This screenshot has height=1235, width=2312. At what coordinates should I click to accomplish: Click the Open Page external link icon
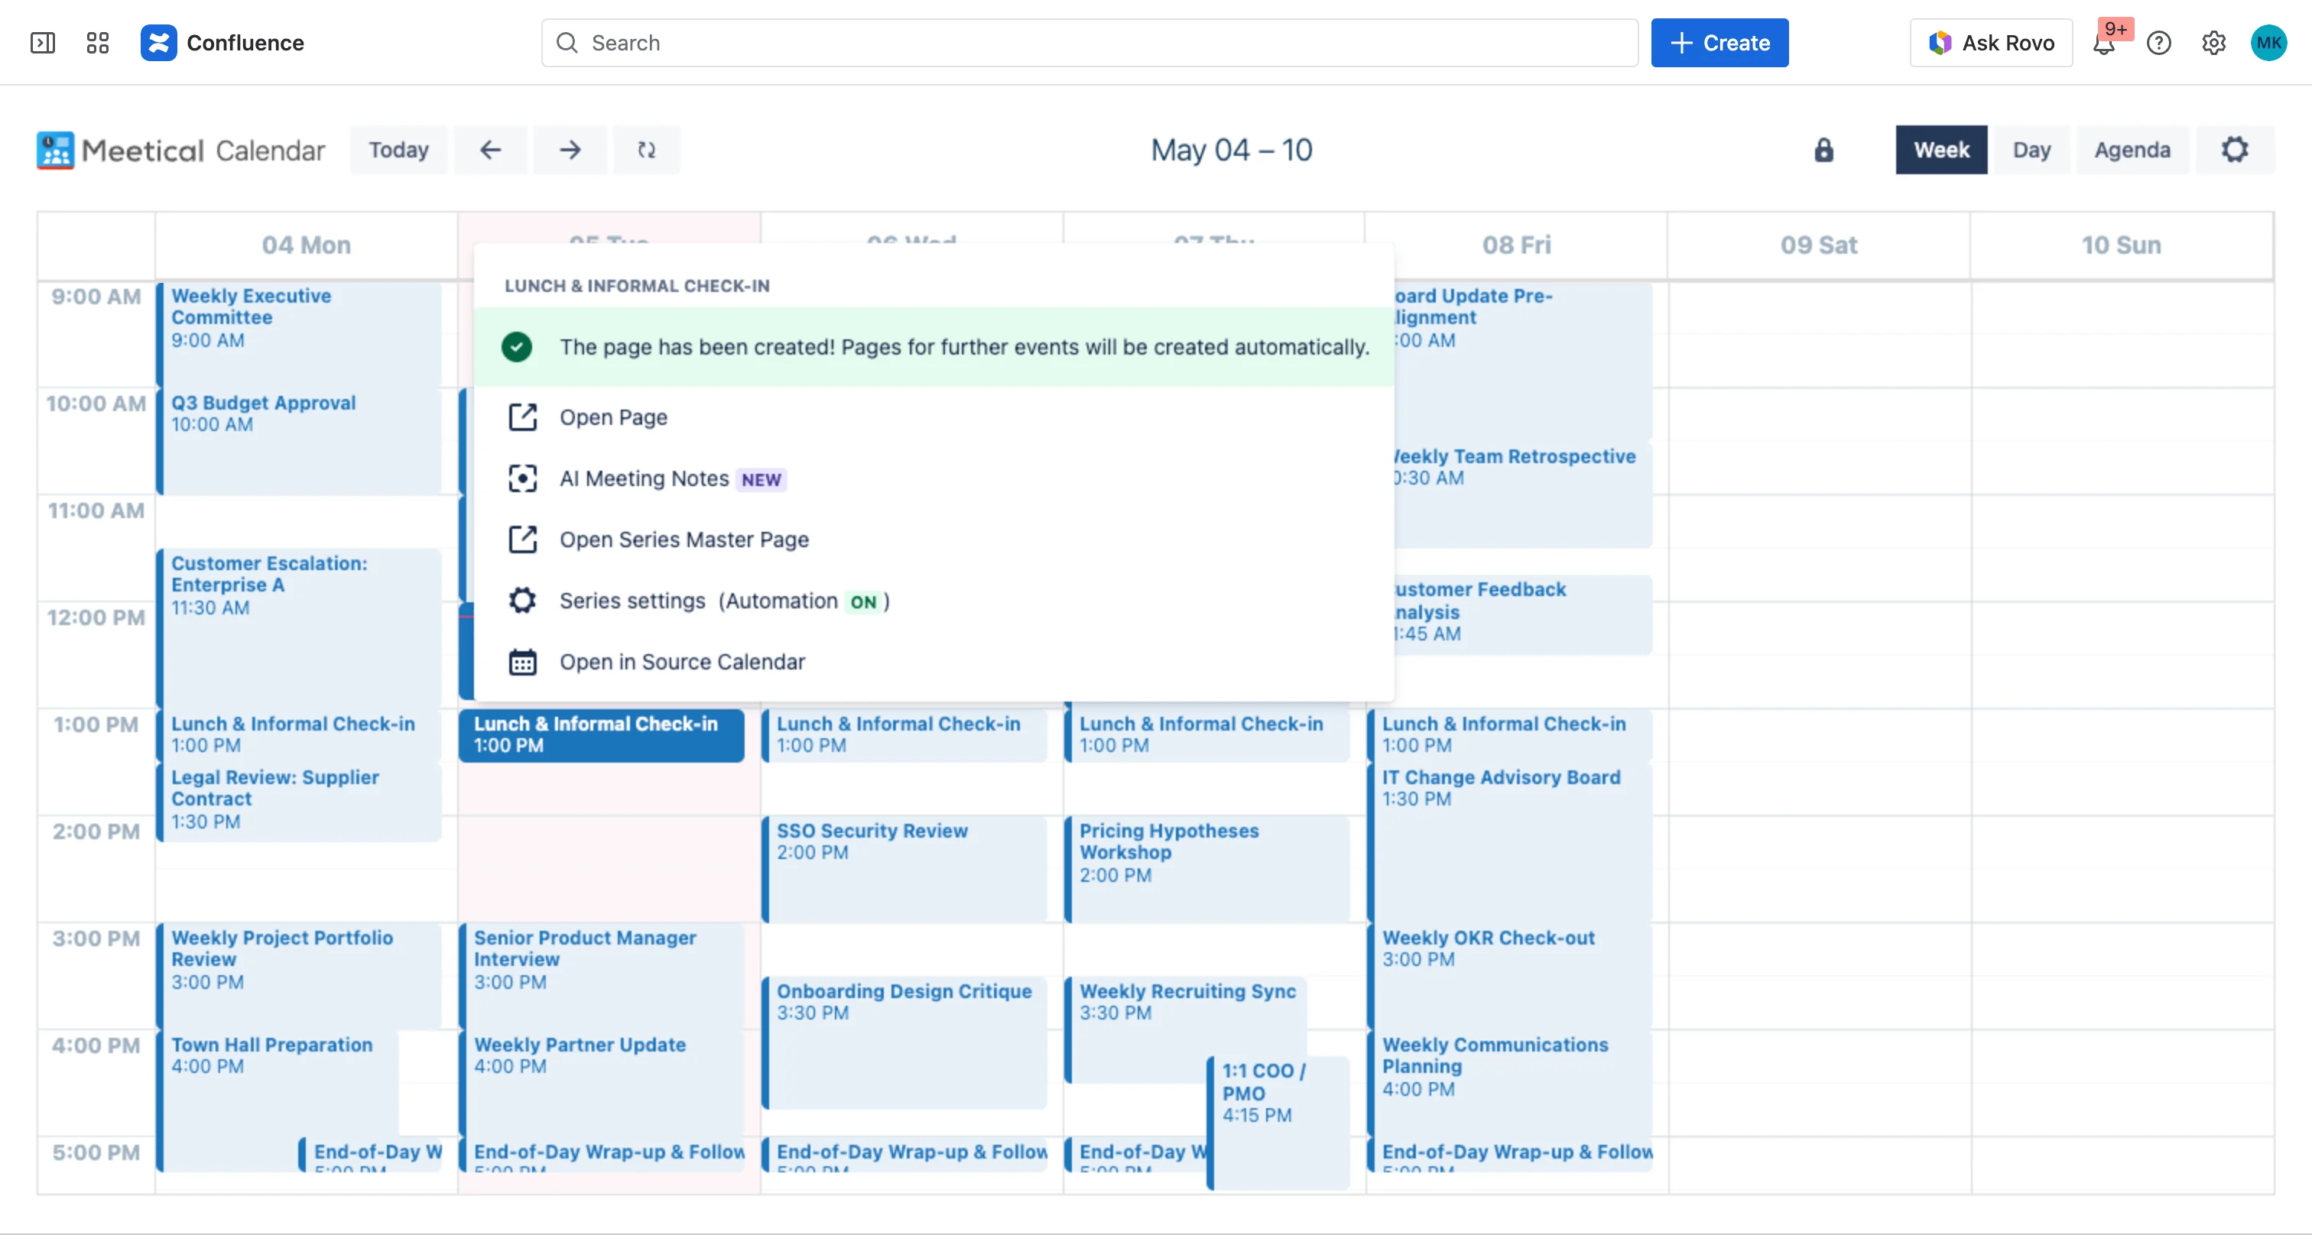click(522, 417)
